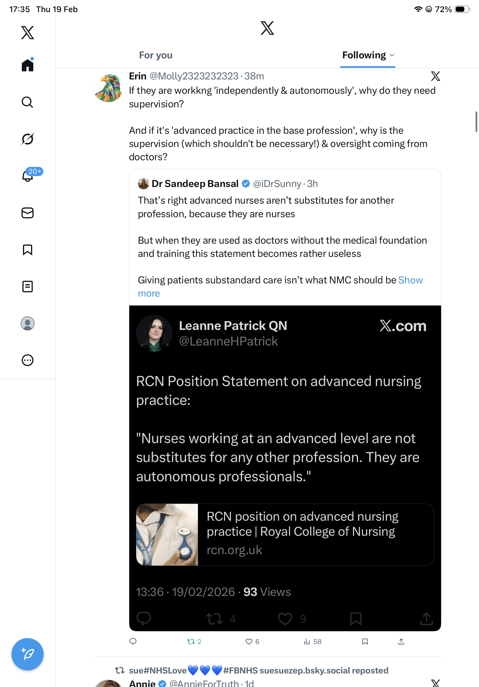Open Bookmarks from the sidebar
This screenshot has height=687, width=479.
28,250
